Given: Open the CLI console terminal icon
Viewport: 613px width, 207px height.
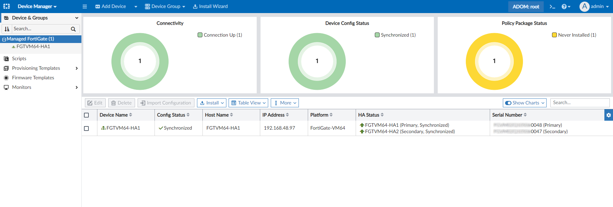Looking at the screenshot, I should 552,7.
